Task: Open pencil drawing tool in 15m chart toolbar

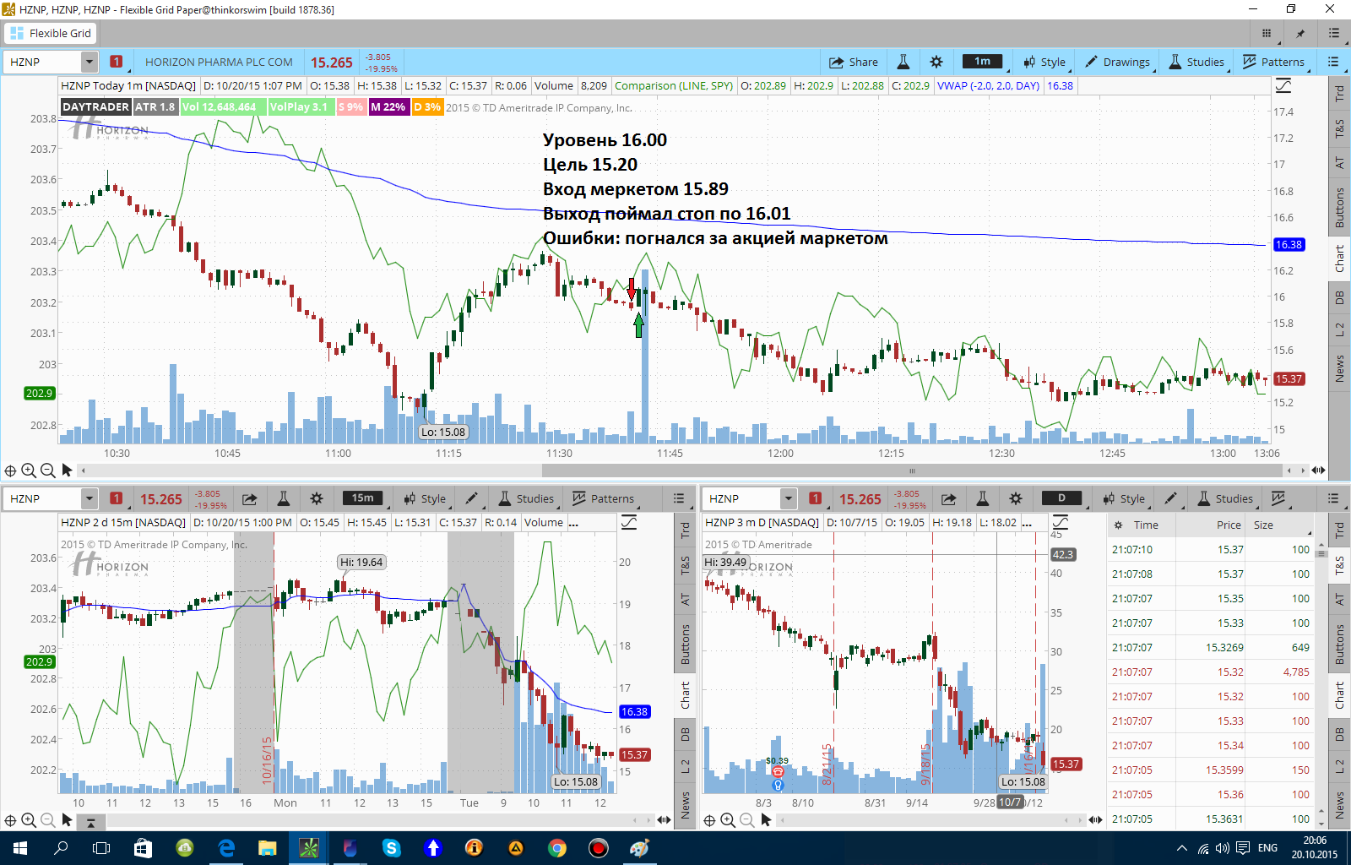Action: (x=472, y=498)
